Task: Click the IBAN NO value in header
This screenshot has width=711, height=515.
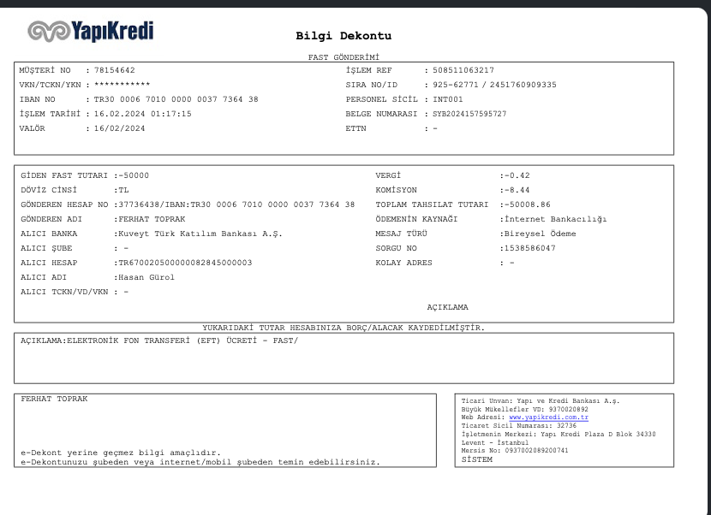Action: point(176,99)
